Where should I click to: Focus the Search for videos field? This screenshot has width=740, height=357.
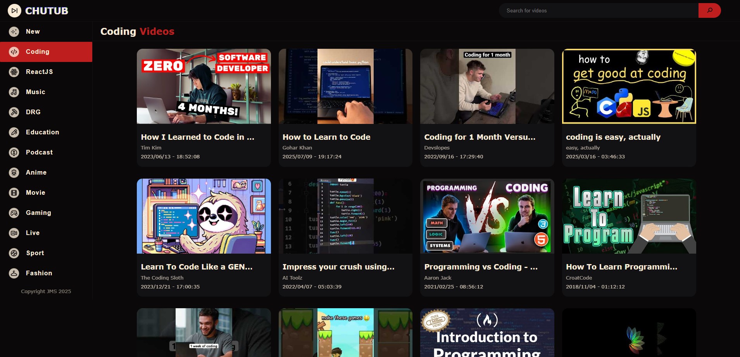coord(598,10)
